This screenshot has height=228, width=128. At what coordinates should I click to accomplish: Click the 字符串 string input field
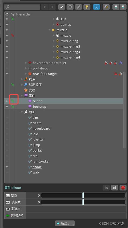pos(75,209)
